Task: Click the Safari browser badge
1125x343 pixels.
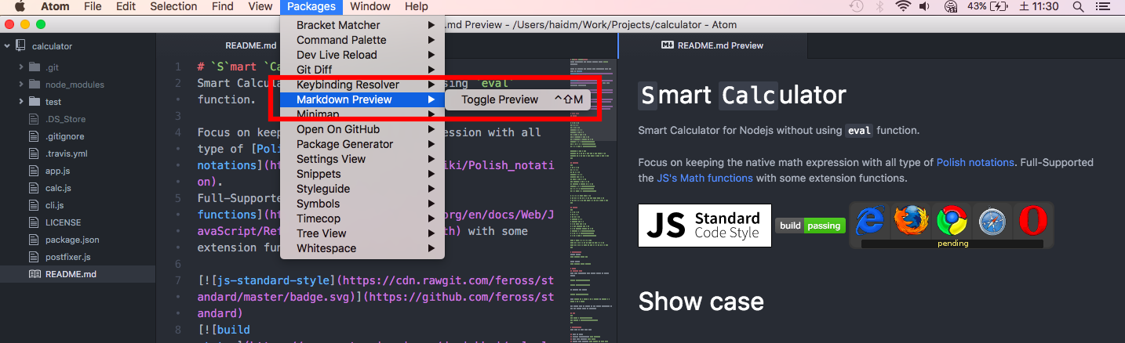Action: (x=992, y=222)
